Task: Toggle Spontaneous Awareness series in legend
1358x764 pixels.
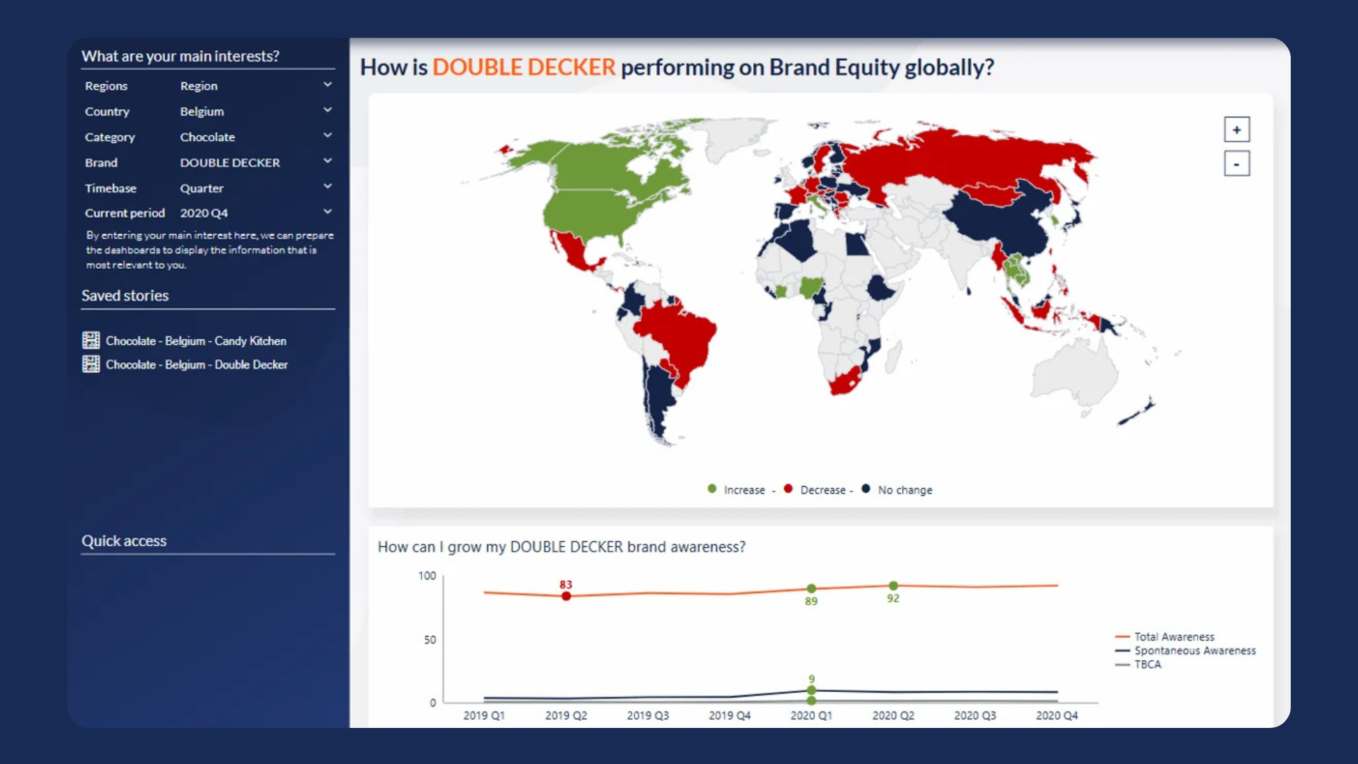Action: click(1185, 650)
